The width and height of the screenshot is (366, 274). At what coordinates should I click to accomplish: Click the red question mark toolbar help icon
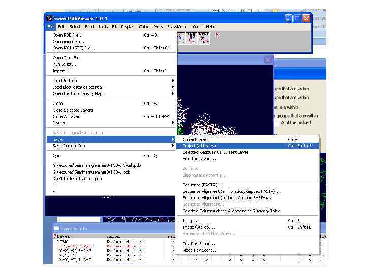217,36
